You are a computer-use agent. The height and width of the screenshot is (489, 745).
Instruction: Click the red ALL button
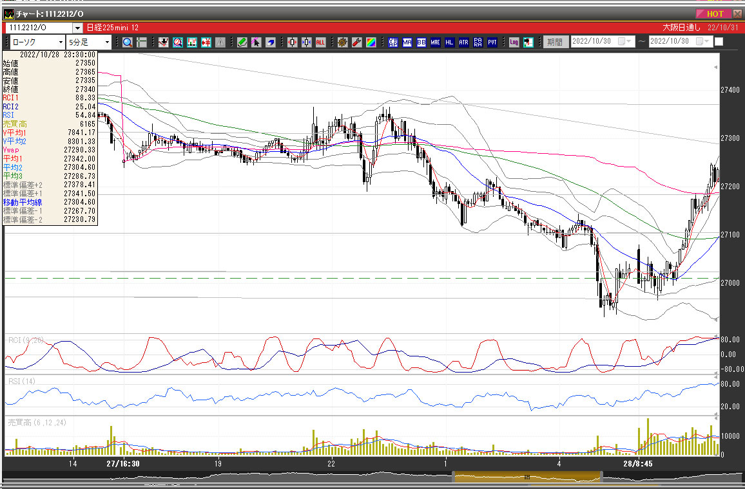(x=320, y=42)
